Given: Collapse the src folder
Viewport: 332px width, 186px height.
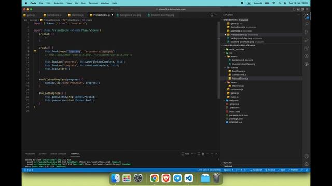Looking at the screenshot, I should (x=231, y=53).
